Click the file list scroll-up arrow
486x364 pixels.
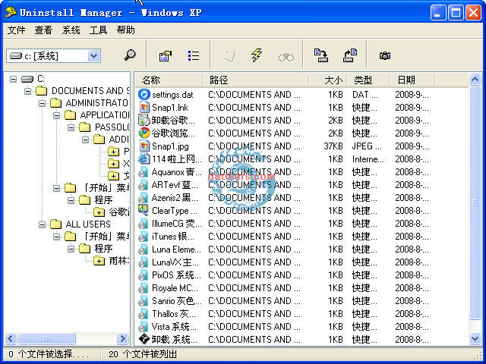(475, 80)
